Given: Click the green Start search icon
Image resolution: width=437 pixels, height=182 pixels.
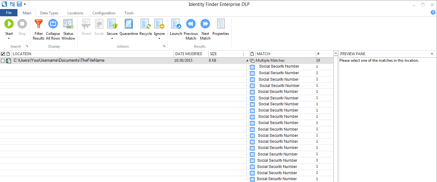Looking at the screenshot, I should pyautogui.click(x=9, y=24).
